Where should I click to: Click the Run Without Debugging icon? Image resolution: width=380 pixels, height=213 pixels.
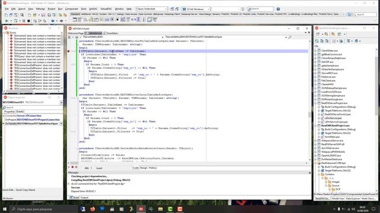[x=16, y=21]
